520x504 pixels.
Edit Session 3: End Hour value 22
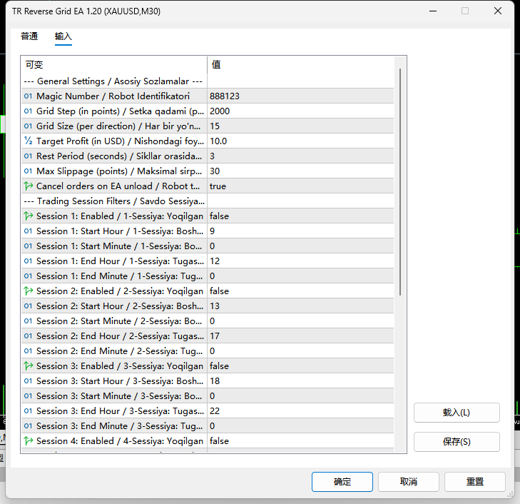point(300,411)
